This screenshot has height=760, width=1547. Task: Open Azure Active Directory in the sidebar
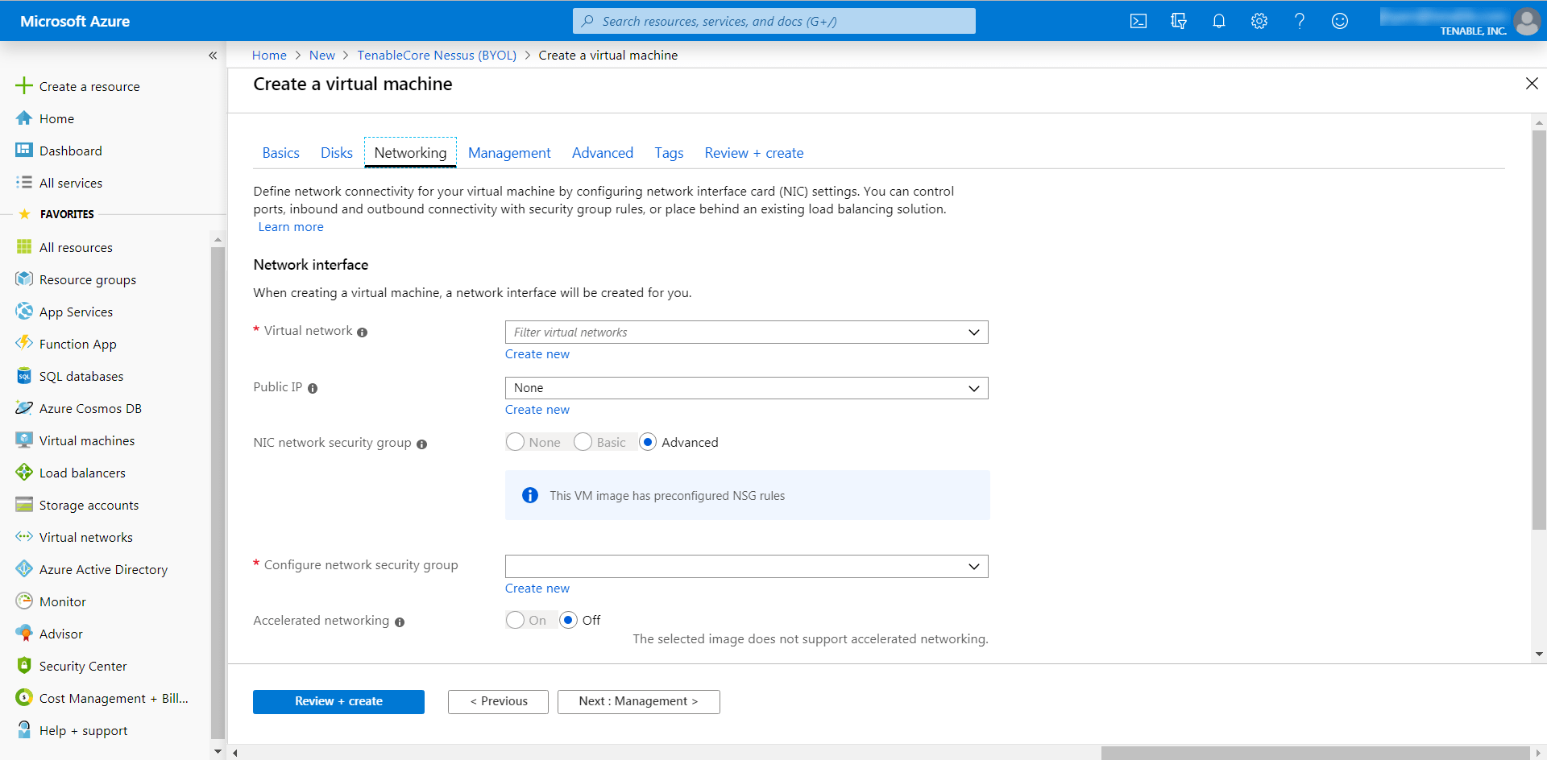pyautogui.click(x=103, y=569)
